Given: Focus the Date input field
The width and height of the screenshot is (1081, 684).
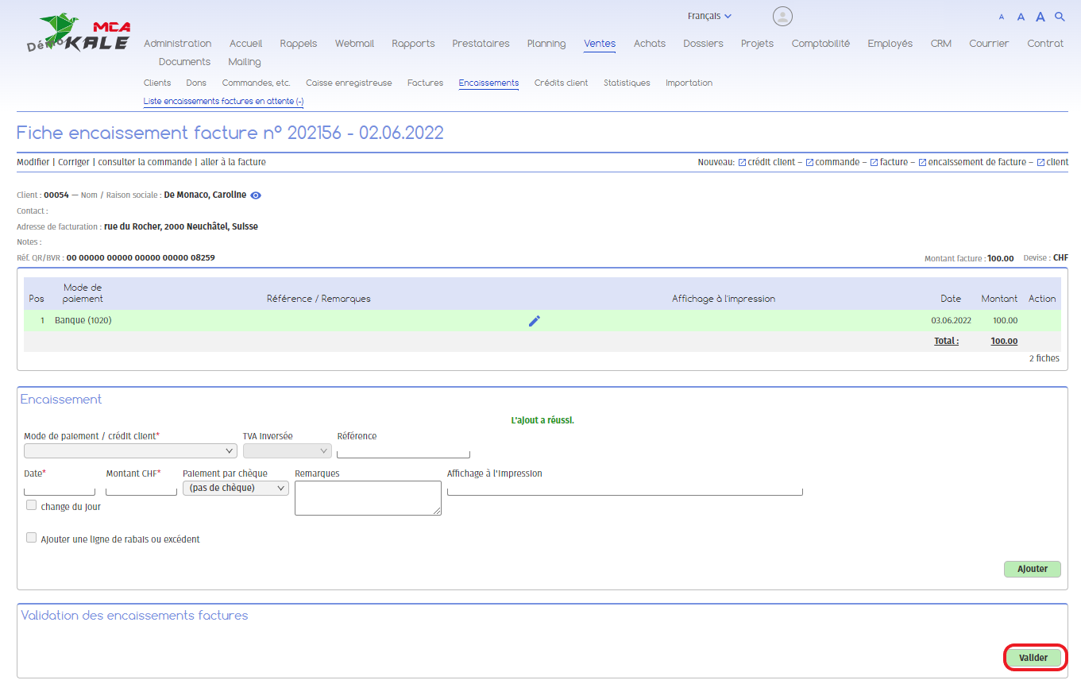Looking at the screenshot, I should tap(60, 488).
